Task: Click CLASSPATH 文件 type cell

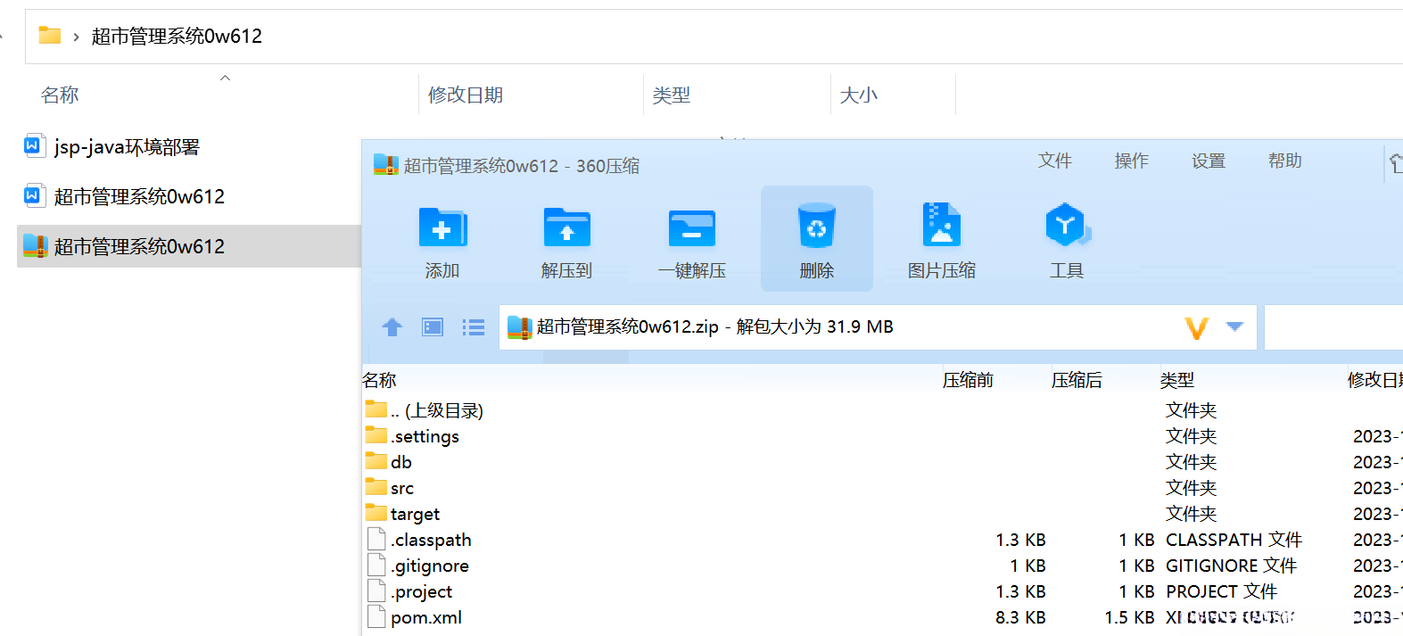Action: (x=1234, y=540)
